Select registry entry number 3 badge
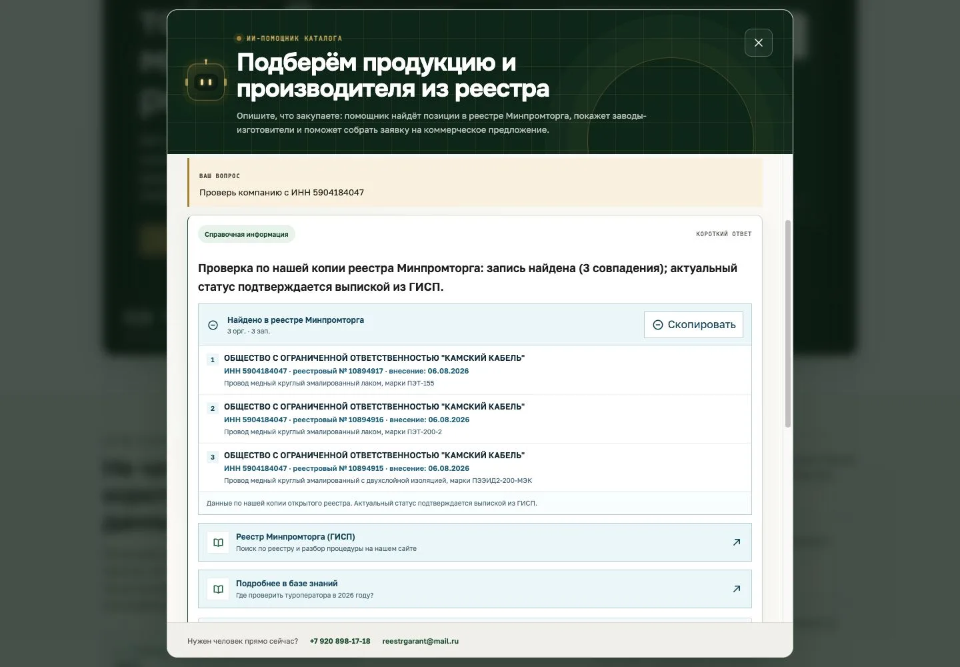The image size is (960, 667). [x=213, y=457]
